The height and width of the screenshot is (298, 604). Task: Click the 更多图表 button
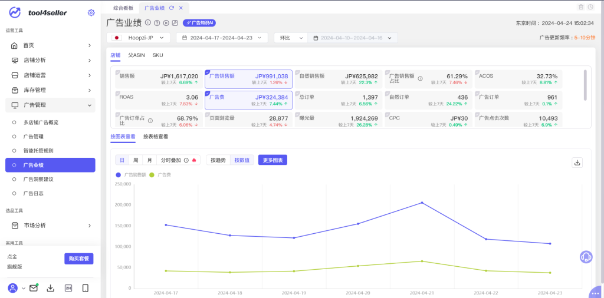pyautogui.click(x=273, y=160)
